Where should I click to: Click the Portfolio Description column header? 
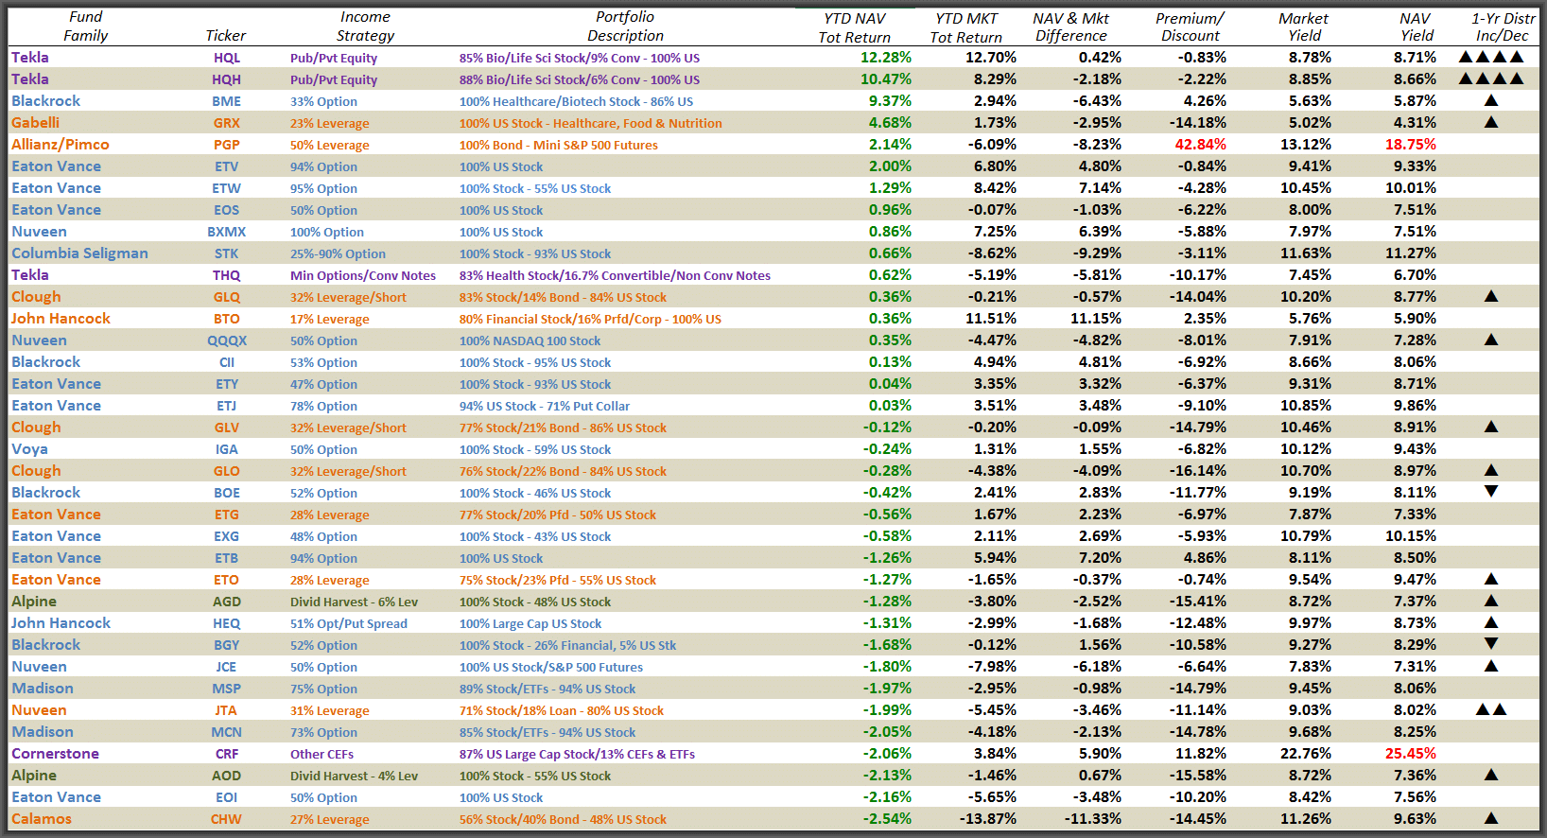point(625,26)
